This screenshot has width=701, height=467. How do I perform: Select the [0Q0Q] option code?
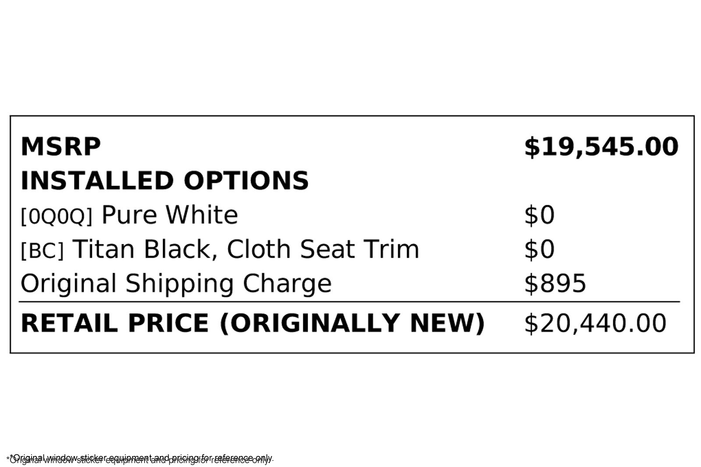(x=57, y=216)
